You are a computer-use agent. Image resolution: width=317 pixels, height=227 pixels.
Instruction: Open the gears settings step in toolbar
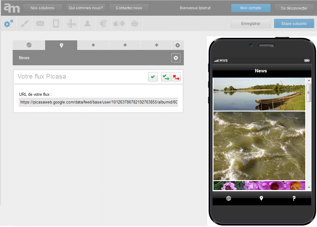[x=9, y=24]
